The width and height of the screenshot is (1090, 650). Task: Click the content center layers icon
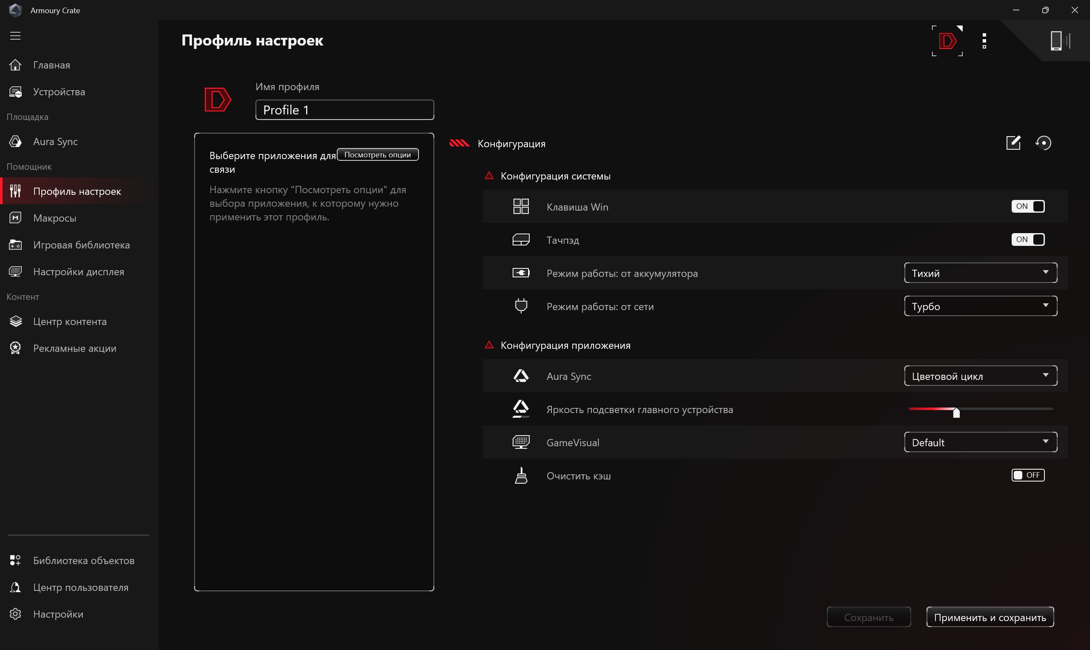coord(15,321)
